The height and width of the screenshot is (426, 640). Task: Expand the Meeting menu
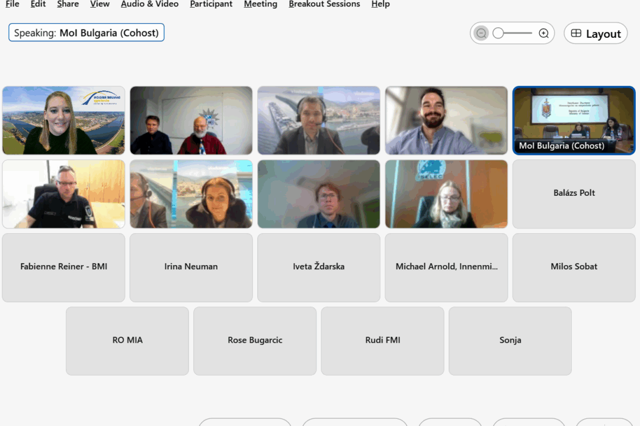tap(260, 4)
